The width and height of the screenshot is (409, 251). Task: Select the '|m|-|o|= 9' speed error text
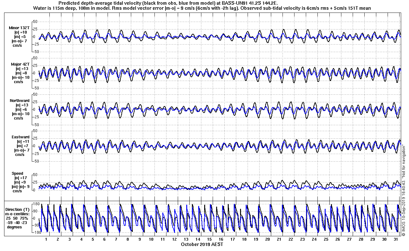[21, 187]
